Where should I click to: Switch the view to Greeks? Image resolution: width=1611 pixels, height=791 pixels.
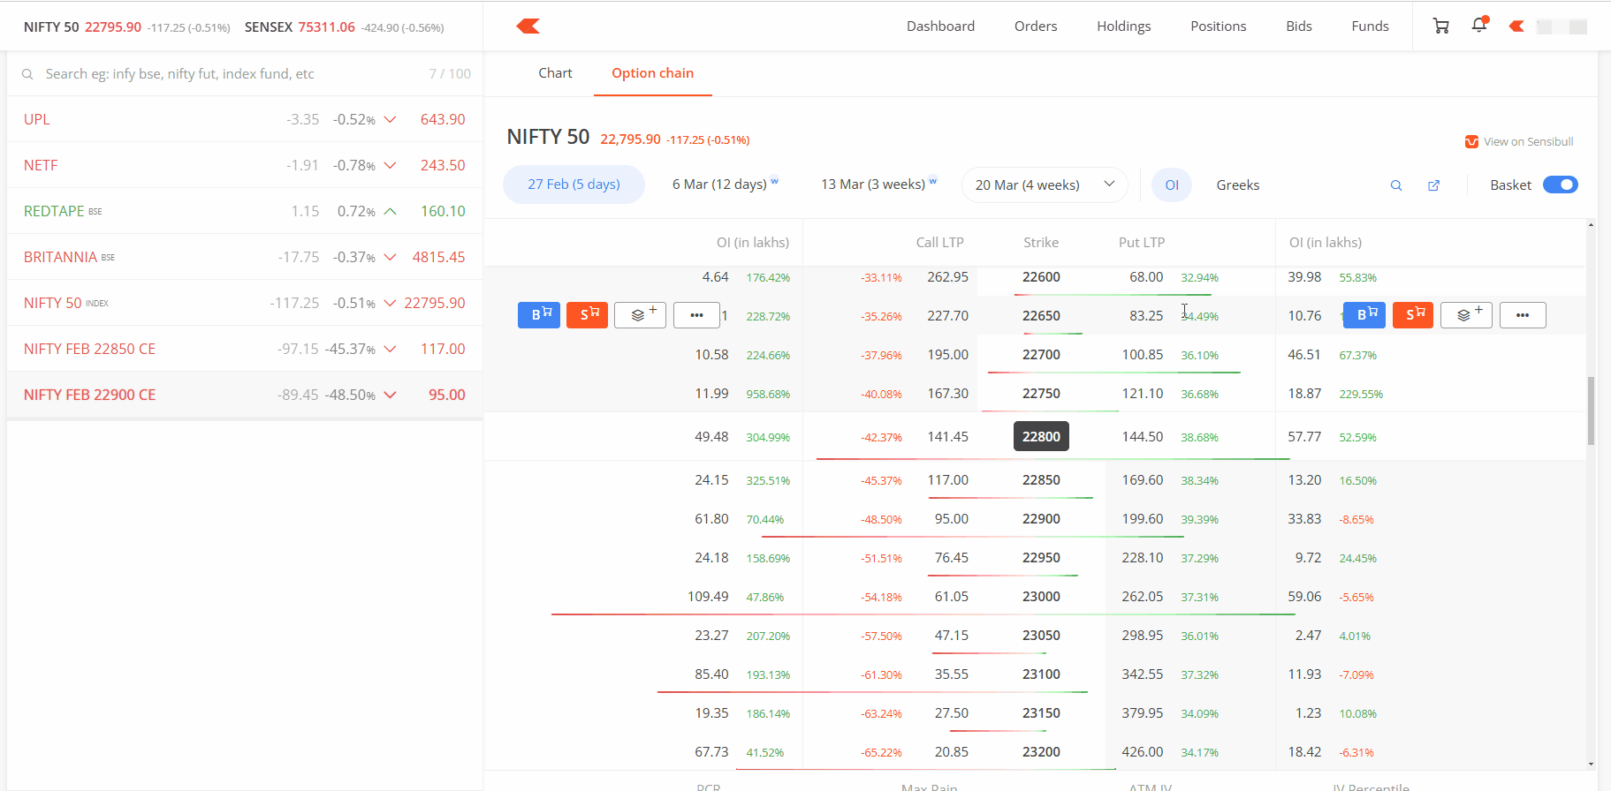(1238, 185)
